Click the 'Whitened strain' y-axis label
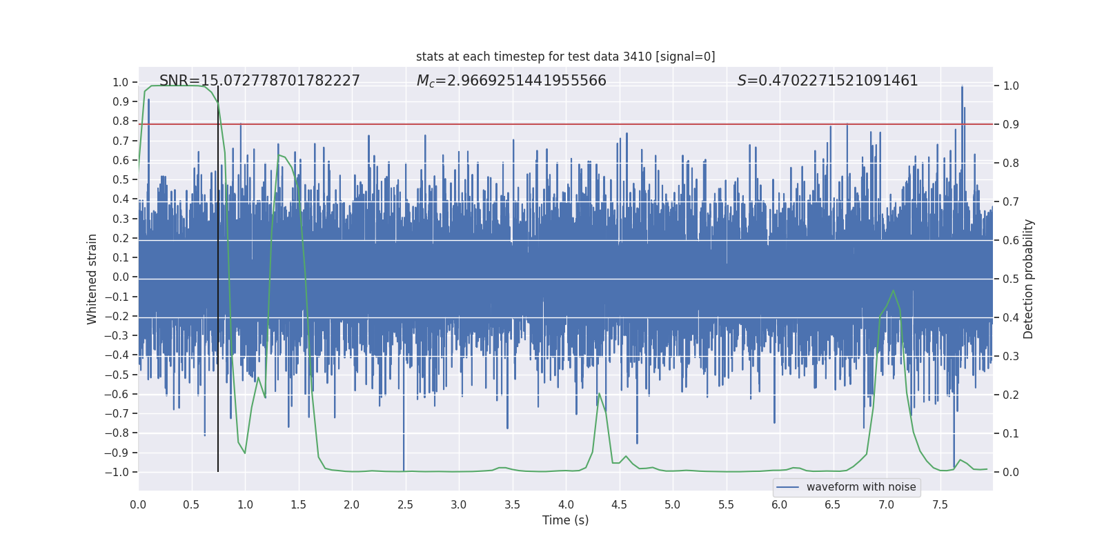The width and height of the screenshot is (1104, 552). pyautogui.click(x=92, y=279)
